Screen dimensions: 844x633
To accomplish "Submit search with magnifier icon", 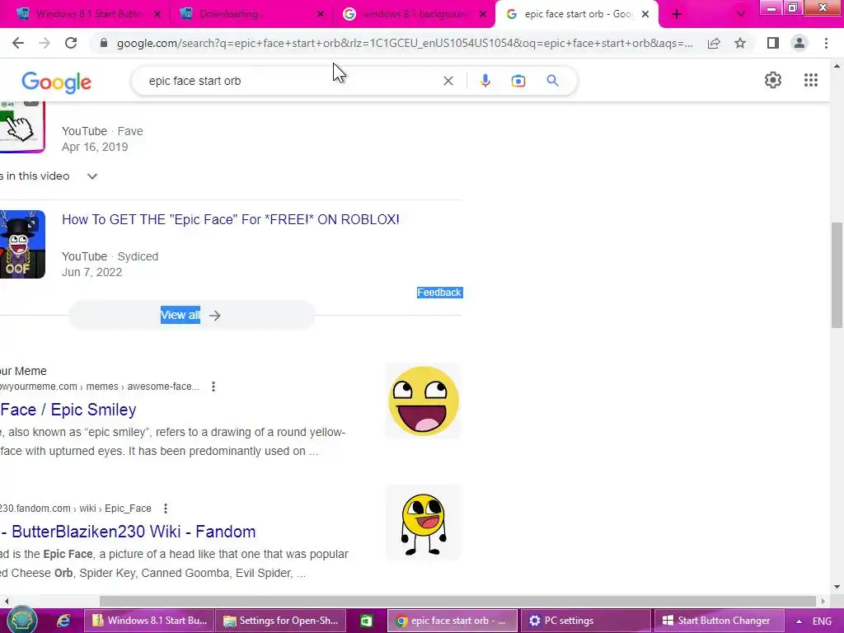I will point(552,81).
